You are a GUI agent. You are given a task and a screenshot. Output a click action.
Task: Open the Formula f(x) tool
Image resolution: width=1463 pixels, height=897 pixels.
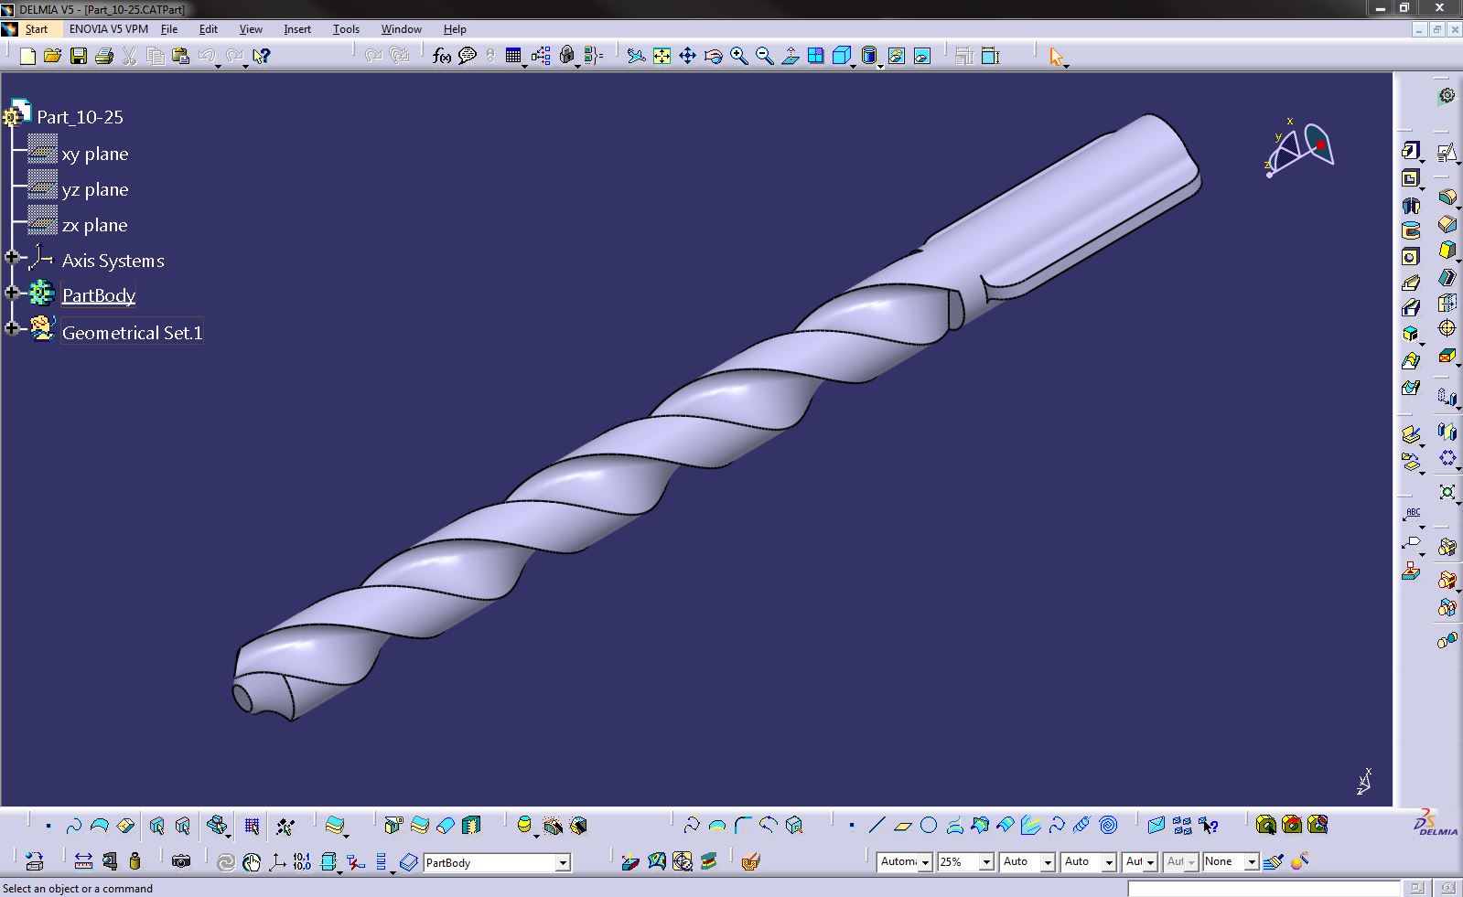pyautogui.click(x=442, y=57)
